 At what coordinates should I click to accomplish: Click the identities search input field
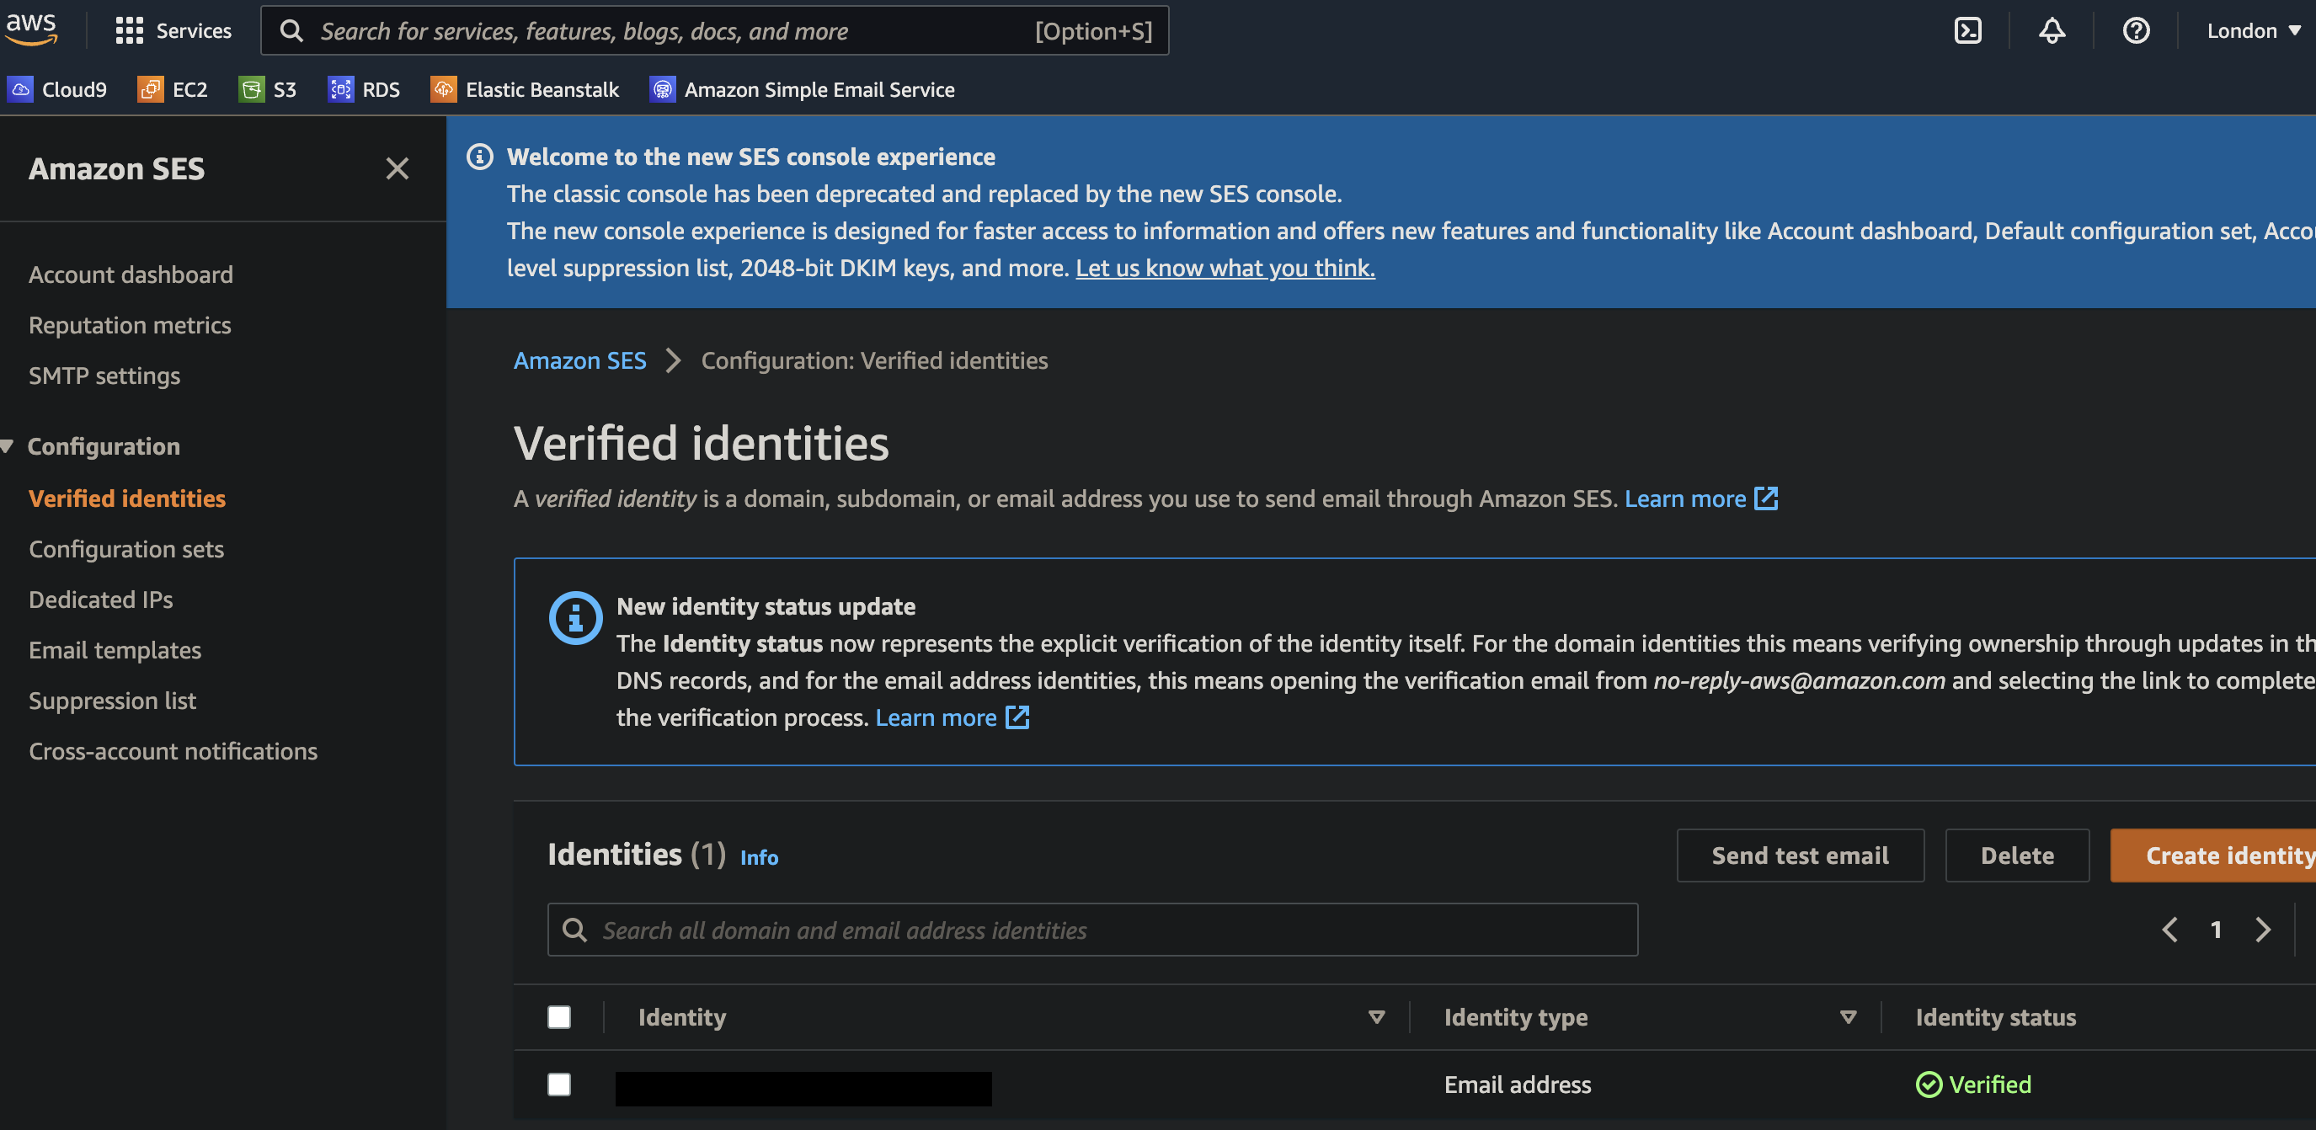(1091, 930)
